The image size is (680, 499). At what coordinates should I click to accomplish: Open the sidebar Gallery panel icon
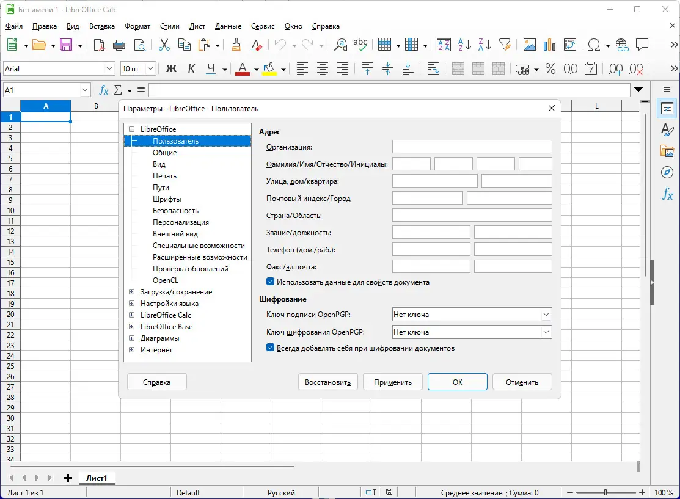coord(667,151)
